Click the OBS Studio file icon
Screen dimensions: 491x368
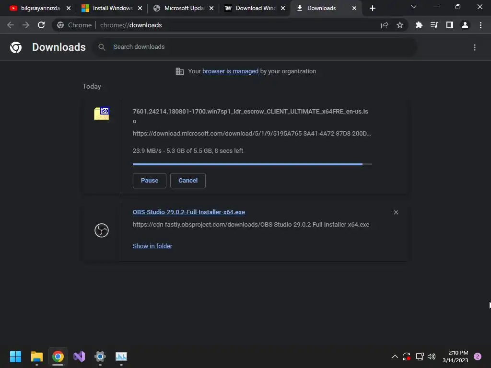[102, 230]
